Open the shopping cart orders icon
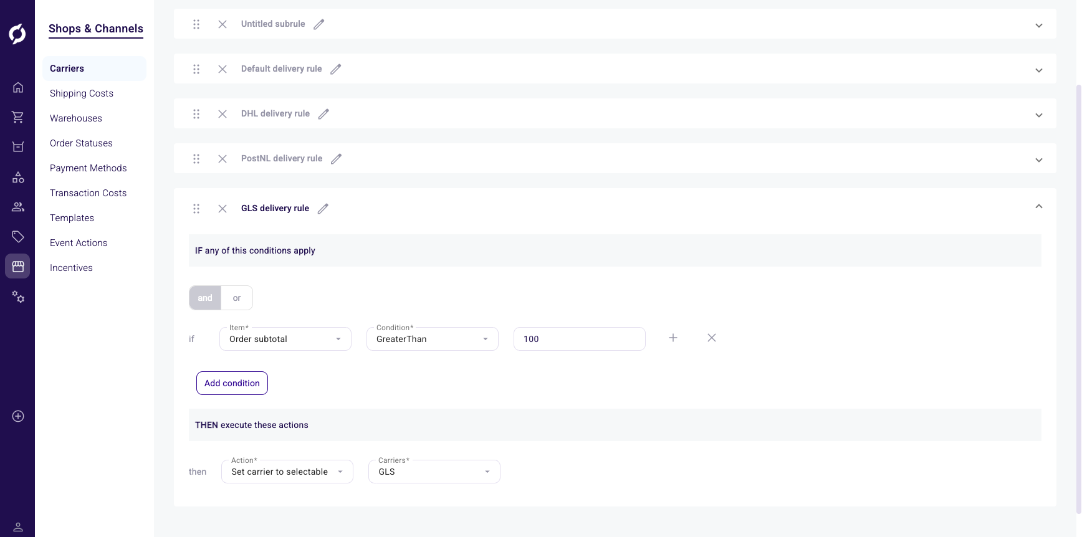The width and height of the screenshot is (1082, 537). (x=18, y=117)
